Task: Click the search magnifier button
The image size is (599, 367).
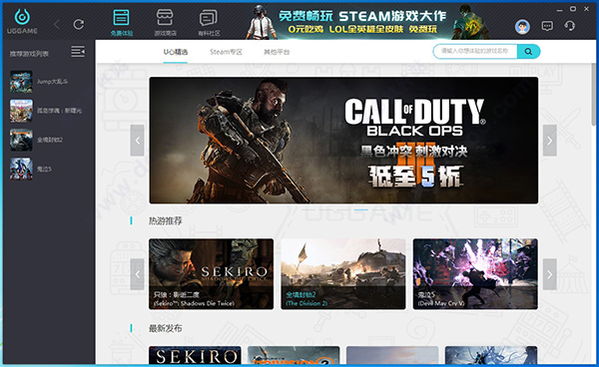Action: [x=528, y=52]
